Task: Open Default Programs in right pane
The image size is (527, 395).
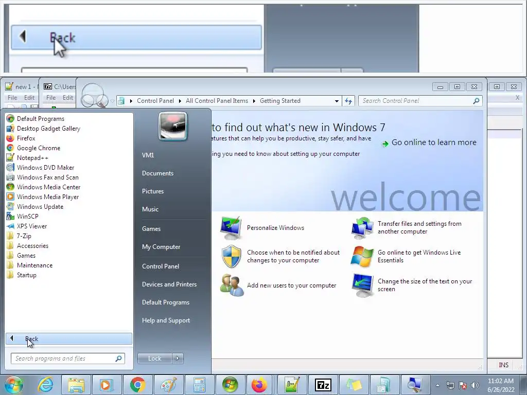Action: [165, 302]
